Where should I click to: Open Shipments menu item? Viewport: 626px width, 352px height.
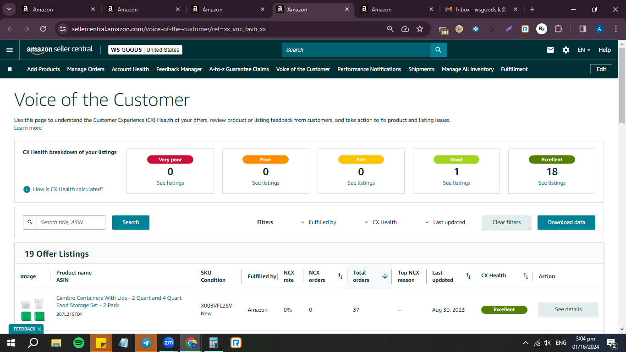[421, 69]
